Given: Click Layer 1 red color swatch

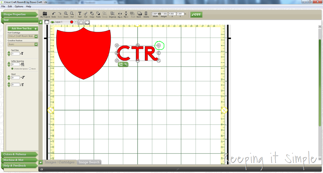Looking at the screenshot, I should (72, 22).
